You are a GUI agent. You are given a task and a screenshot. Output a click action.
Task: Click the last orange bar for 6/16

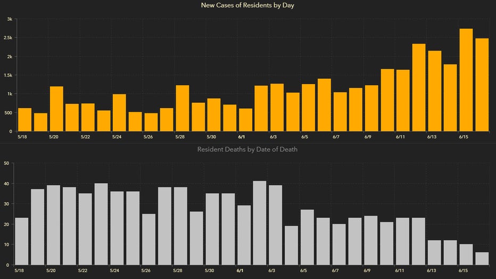482,85
